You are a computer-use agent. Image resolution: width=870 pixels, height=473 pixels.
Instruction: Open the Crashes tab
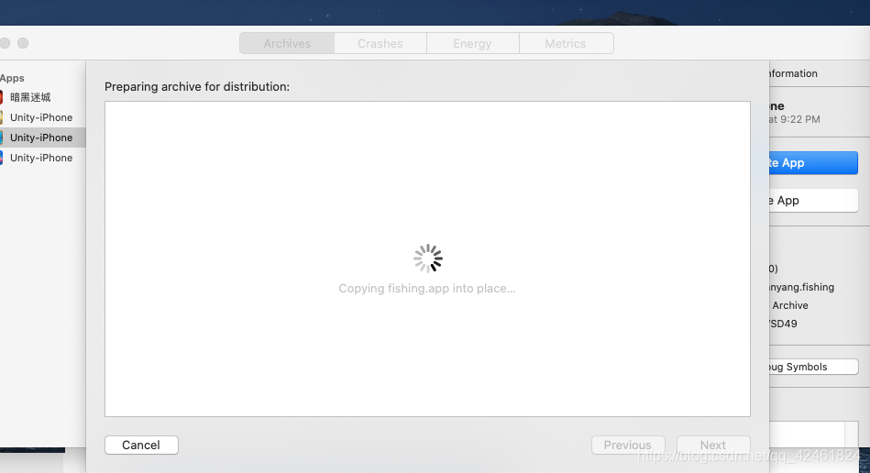pyautogui.click(x=380, y=43)
